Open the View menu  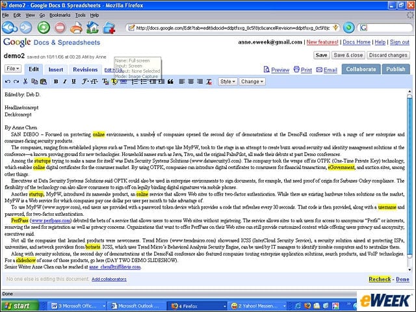[30, 15]
